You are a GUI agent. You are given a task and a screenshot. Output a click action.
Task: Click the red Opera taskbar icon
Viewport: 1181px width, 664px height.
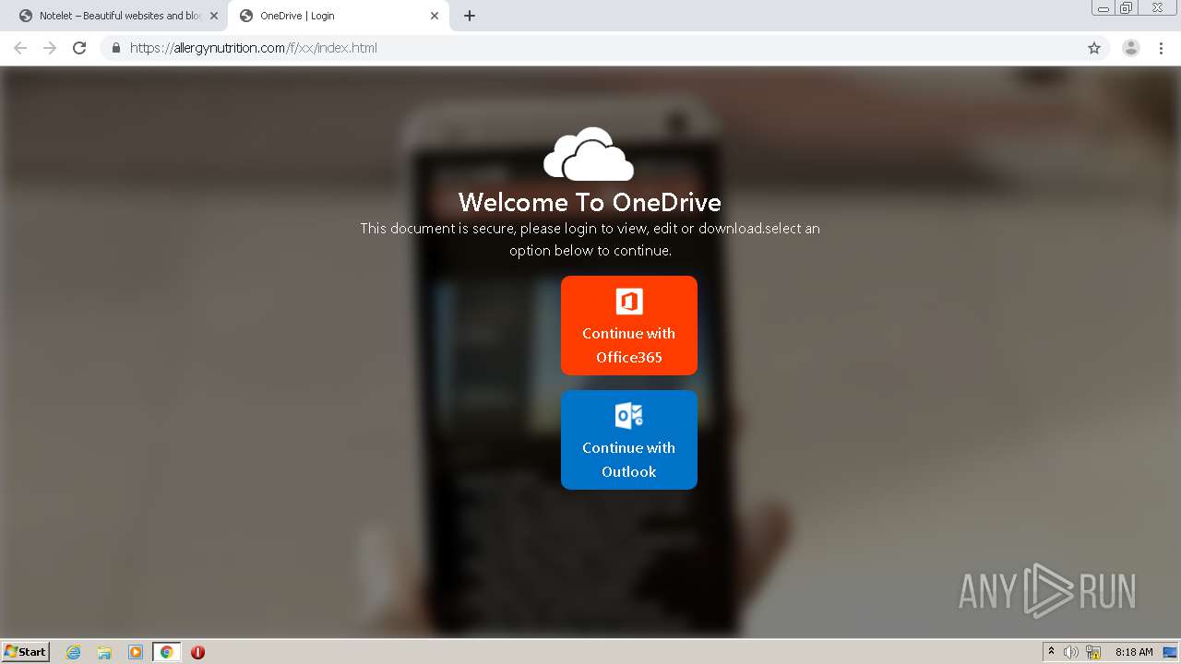197,652
